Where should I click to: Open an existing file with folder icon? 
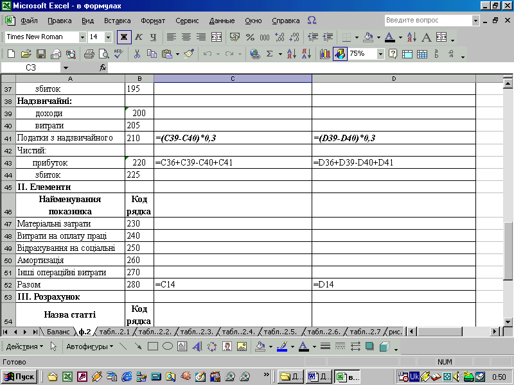pos(26,54)
